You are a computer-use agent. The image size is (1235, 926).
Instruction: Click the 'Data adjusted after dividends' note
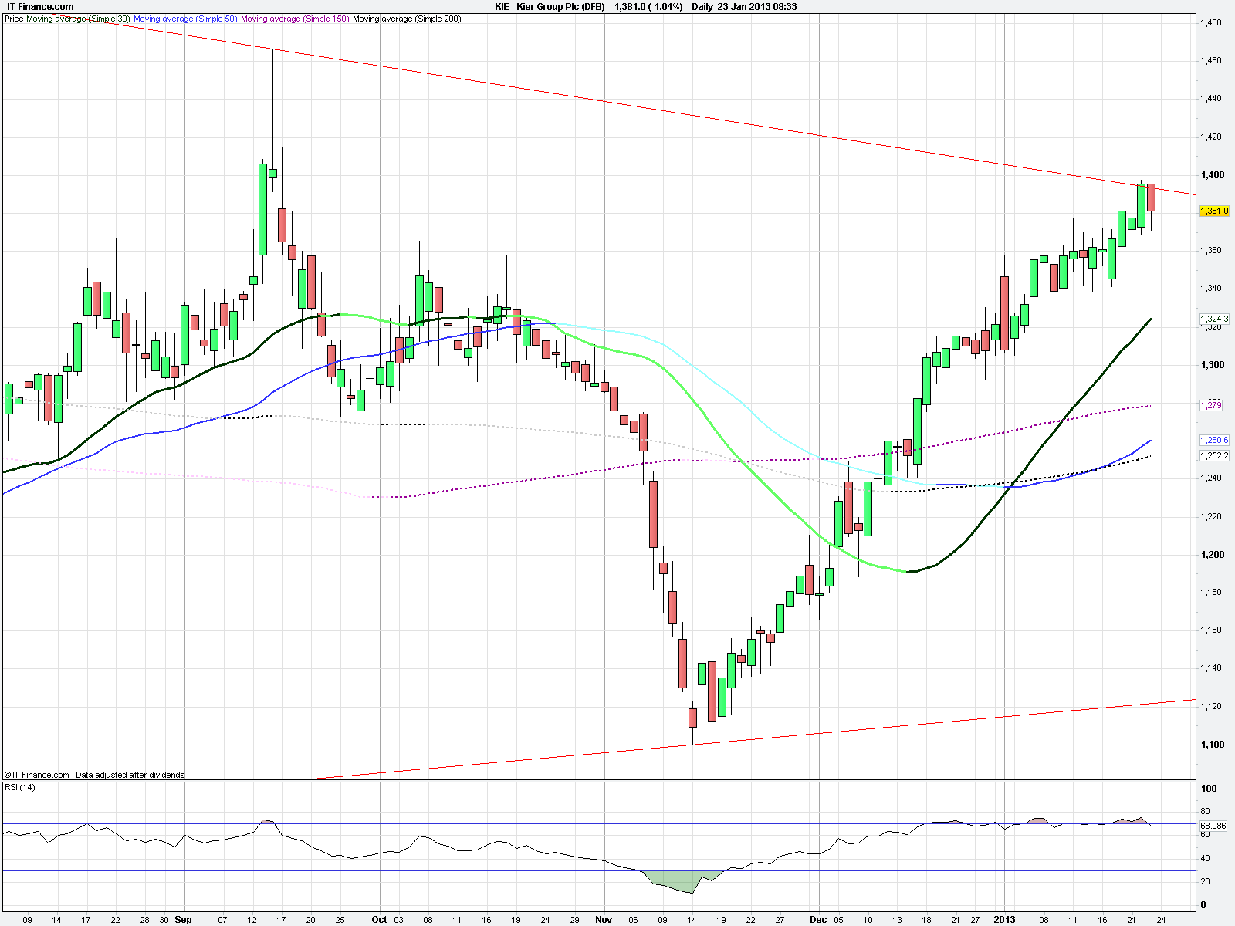pyautogui.click(x=130, y=775)
